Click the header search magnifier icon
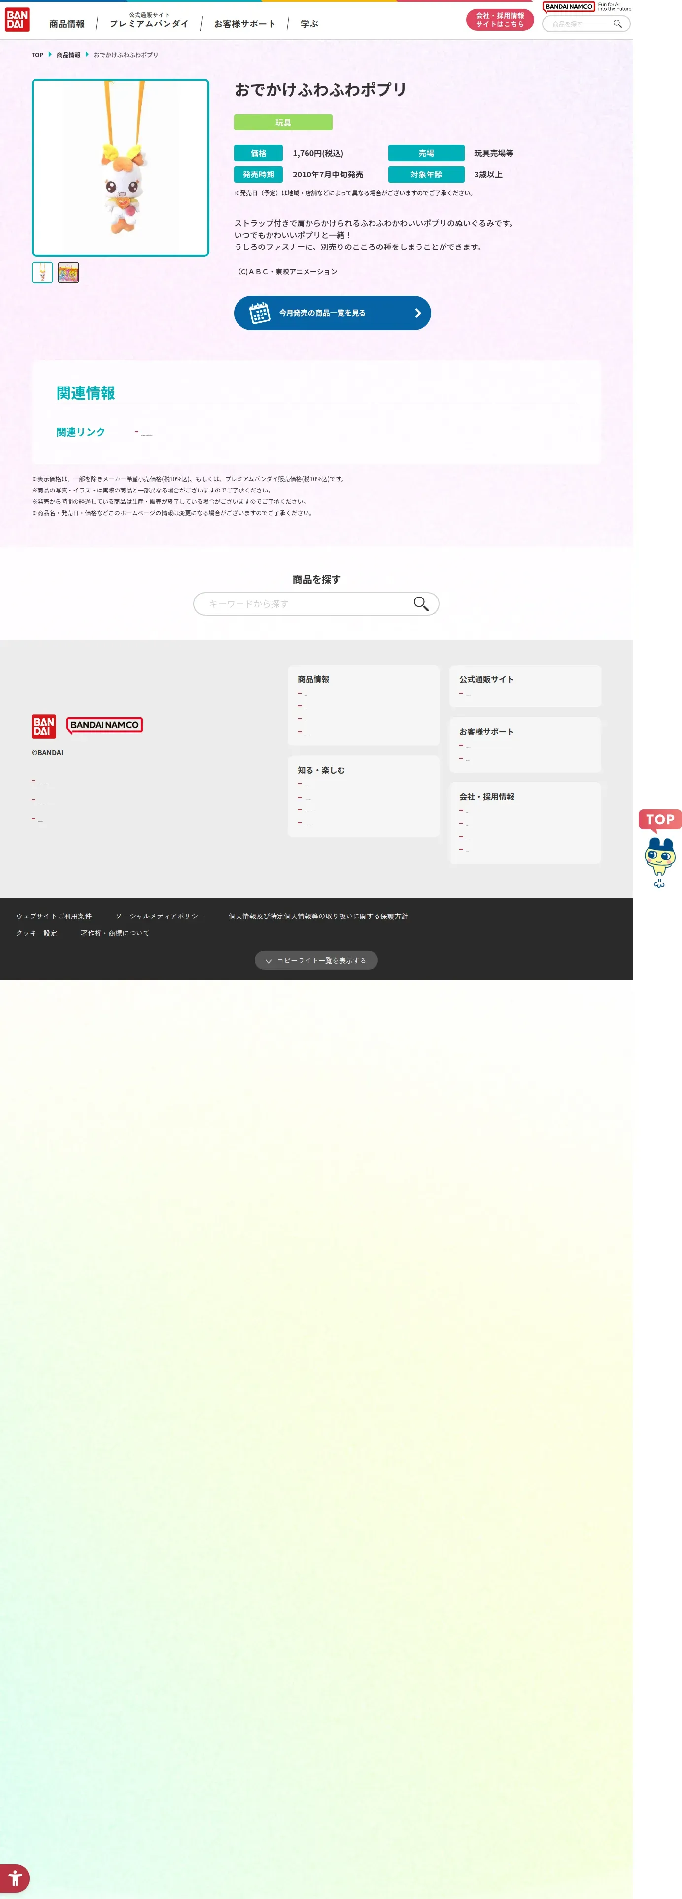The height and width of the screenshot is (1899, 682). (x=618, y=24)
